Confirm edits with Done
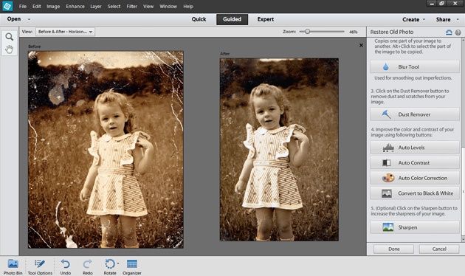465x276 pixels. coord(393,249)
